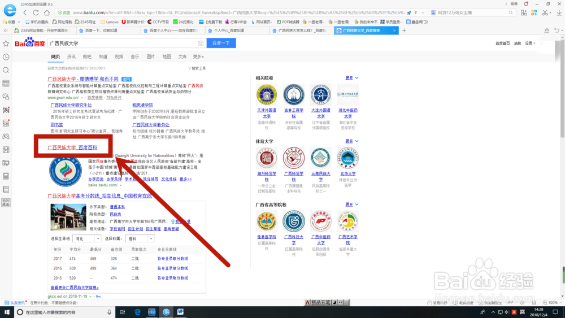Click the 桂林医学院 school logo thumbnail
This screenshot has width=565, height=318.
pyautogui.click(x=267, y=221)
